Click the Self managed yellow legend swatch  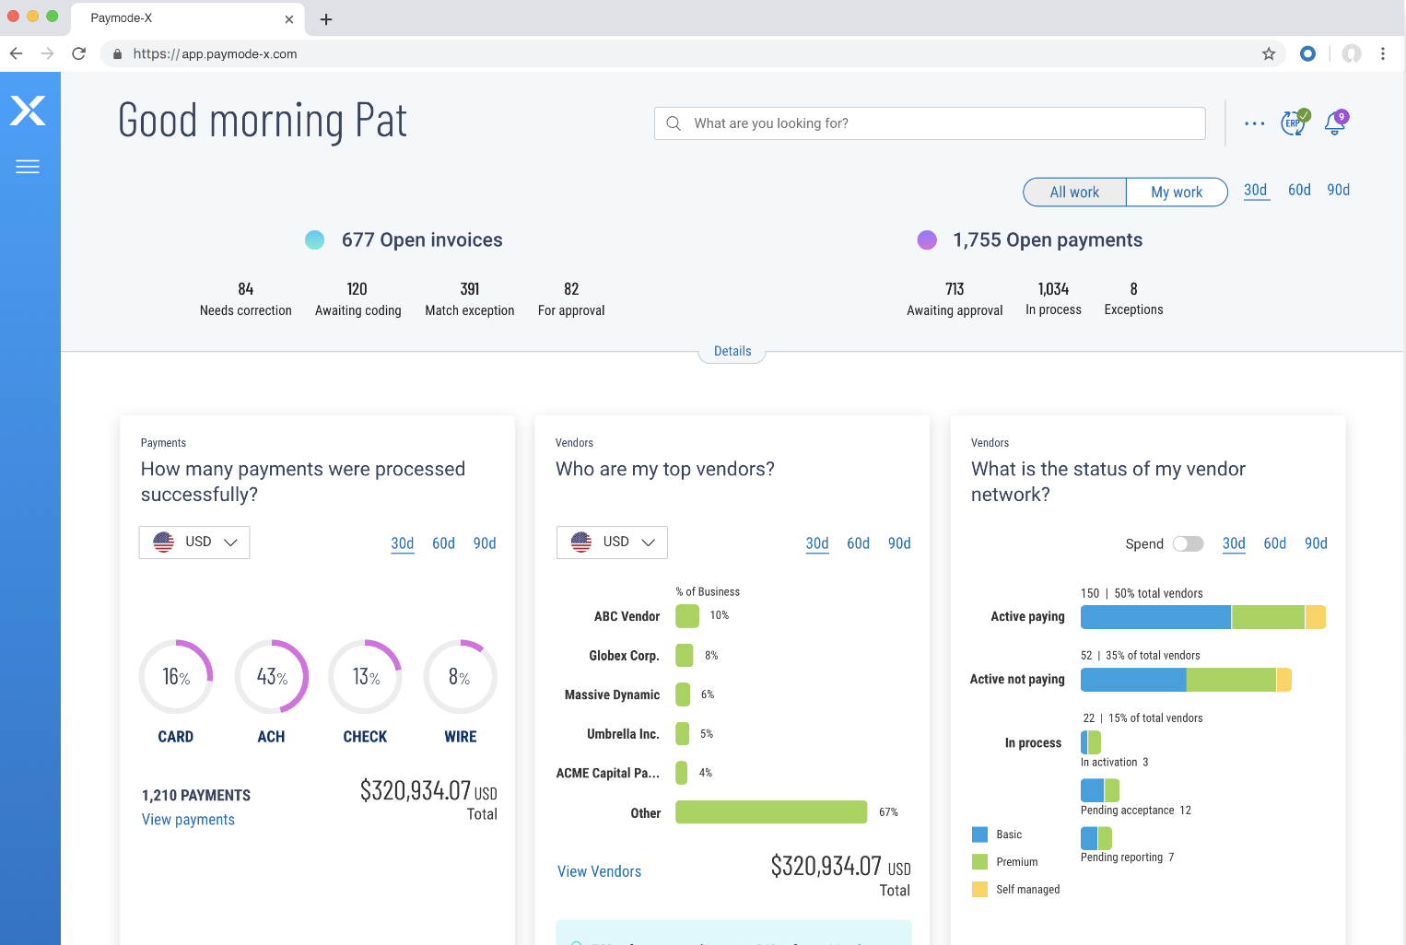pos(979,890)
